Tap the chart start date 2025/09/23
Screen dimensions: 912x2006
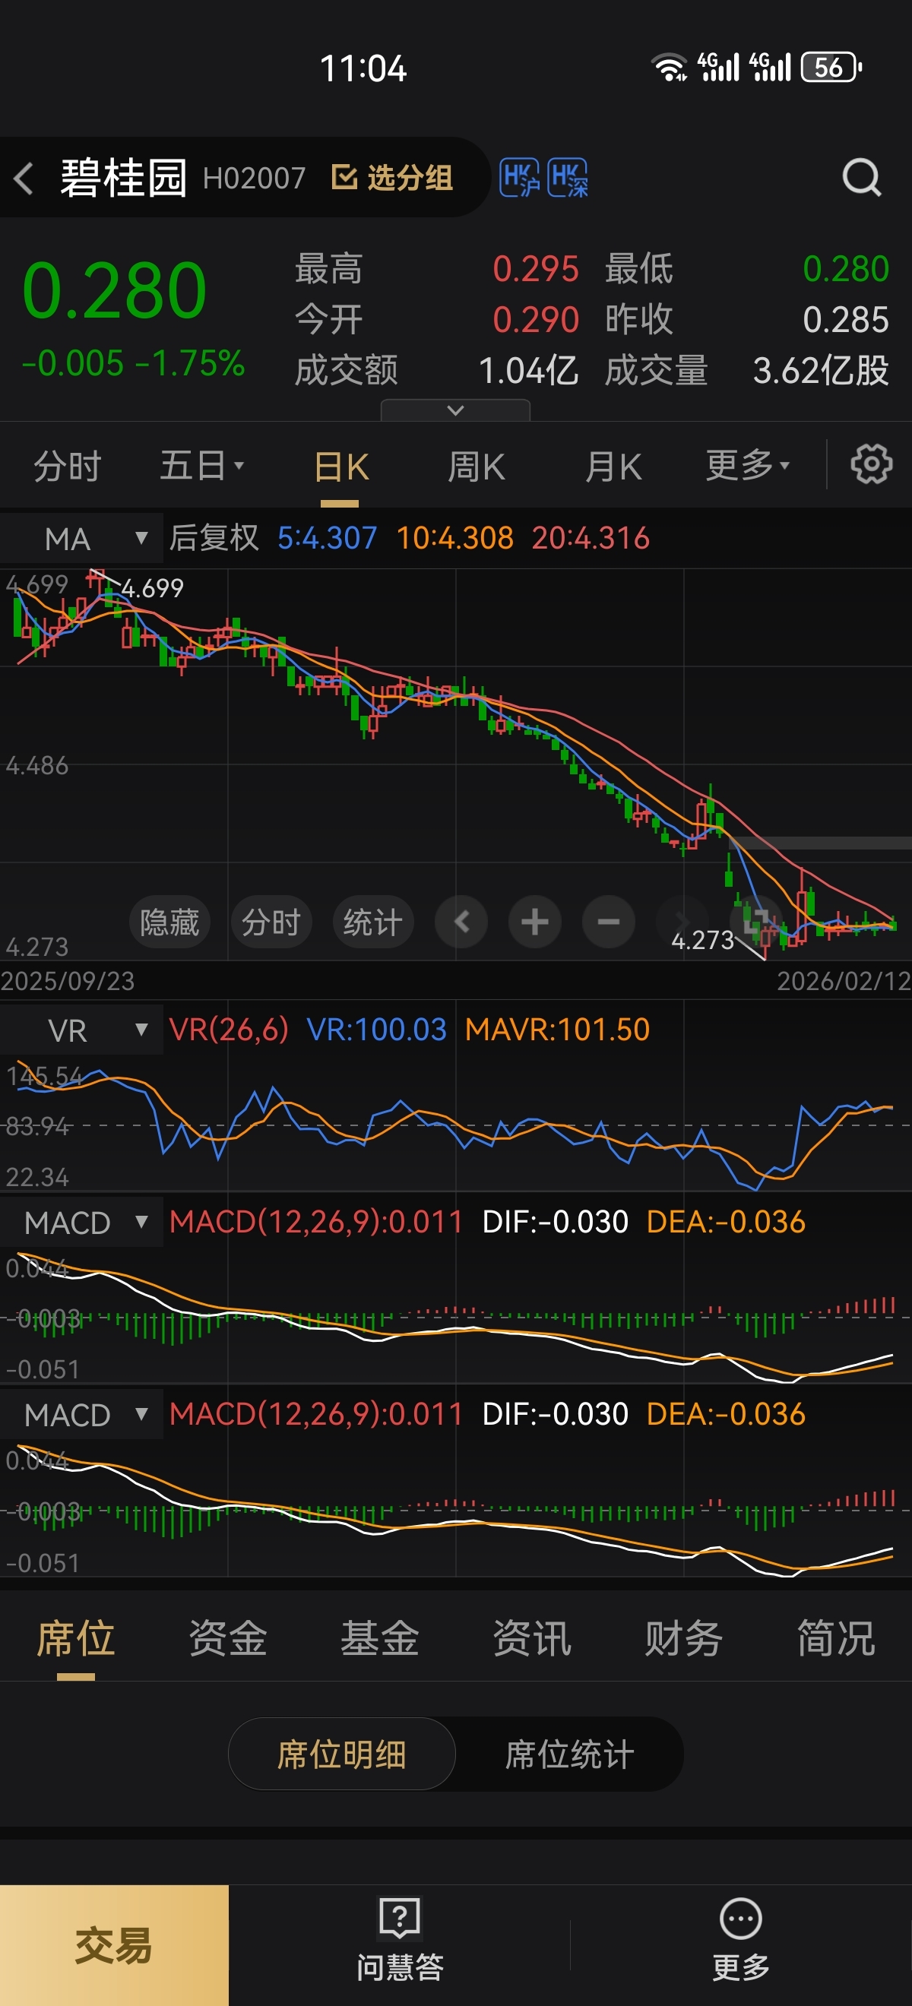click(68, 981)
